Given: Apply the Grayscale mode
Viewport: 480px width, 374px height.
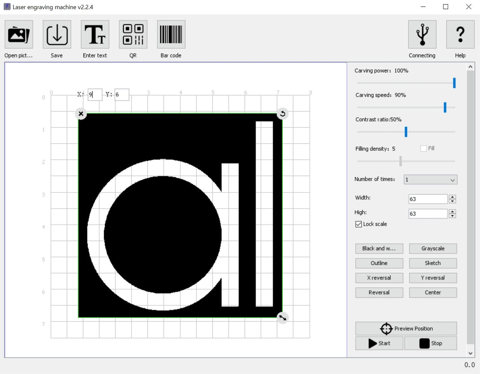Looking at the screenshot, I should tap(433, 248).
